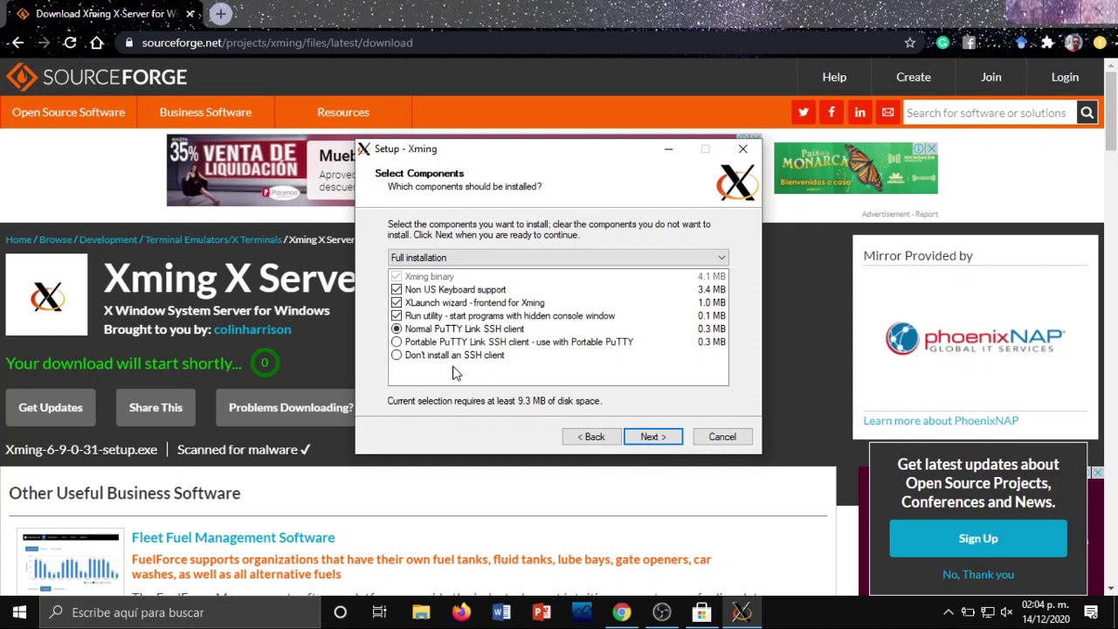Click the SourceForge logo
The width and height of the screenshot is (1118, 629).
(96, 77)
